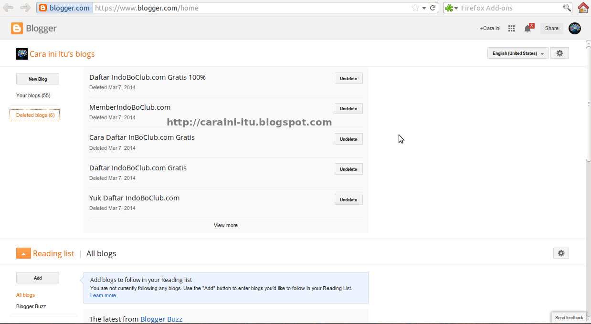
Task: Open the English (United States) language dropdown
Action: 518,53
